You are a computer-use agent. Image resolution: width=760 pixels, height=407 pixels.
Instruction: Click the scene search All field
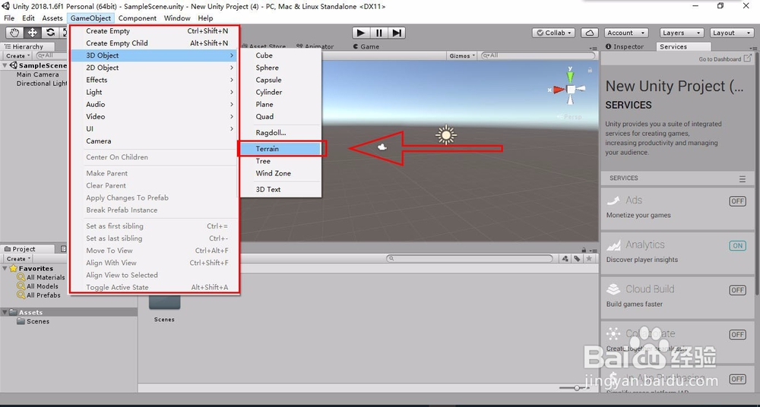click(537, 55)
